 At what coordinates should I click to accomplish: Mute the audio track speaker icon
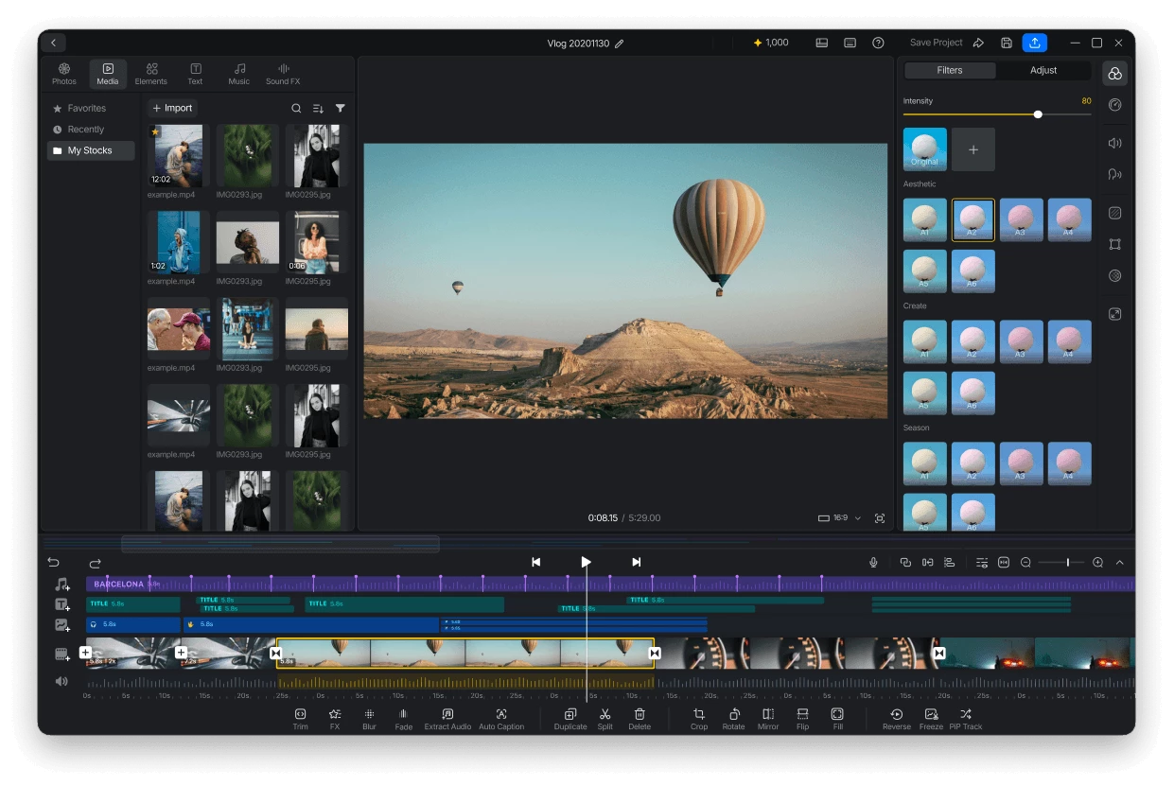point(61,681)
